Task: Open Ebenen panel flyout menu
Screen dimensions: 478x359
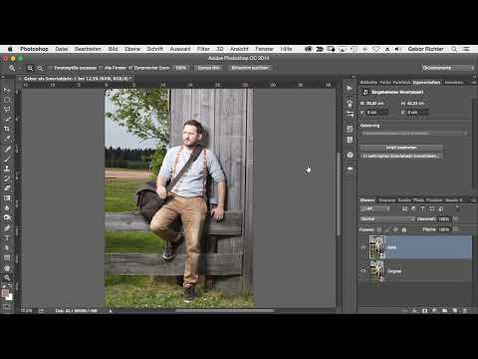Action: (474, 200)
